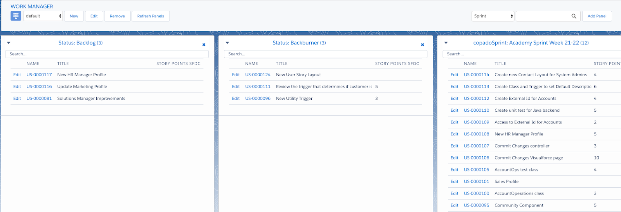
Task: Collapse the Academy Sprint Week 21-22 panel
Action: [x=446, y=43]
